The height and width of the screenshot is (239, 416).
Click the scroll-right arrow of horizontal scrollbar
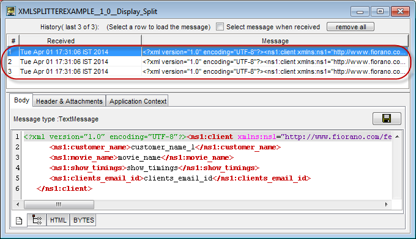coord(386,204)
